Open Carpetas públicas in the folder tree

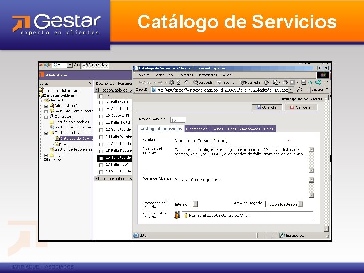pyautogui.click(x=59, y=95)
